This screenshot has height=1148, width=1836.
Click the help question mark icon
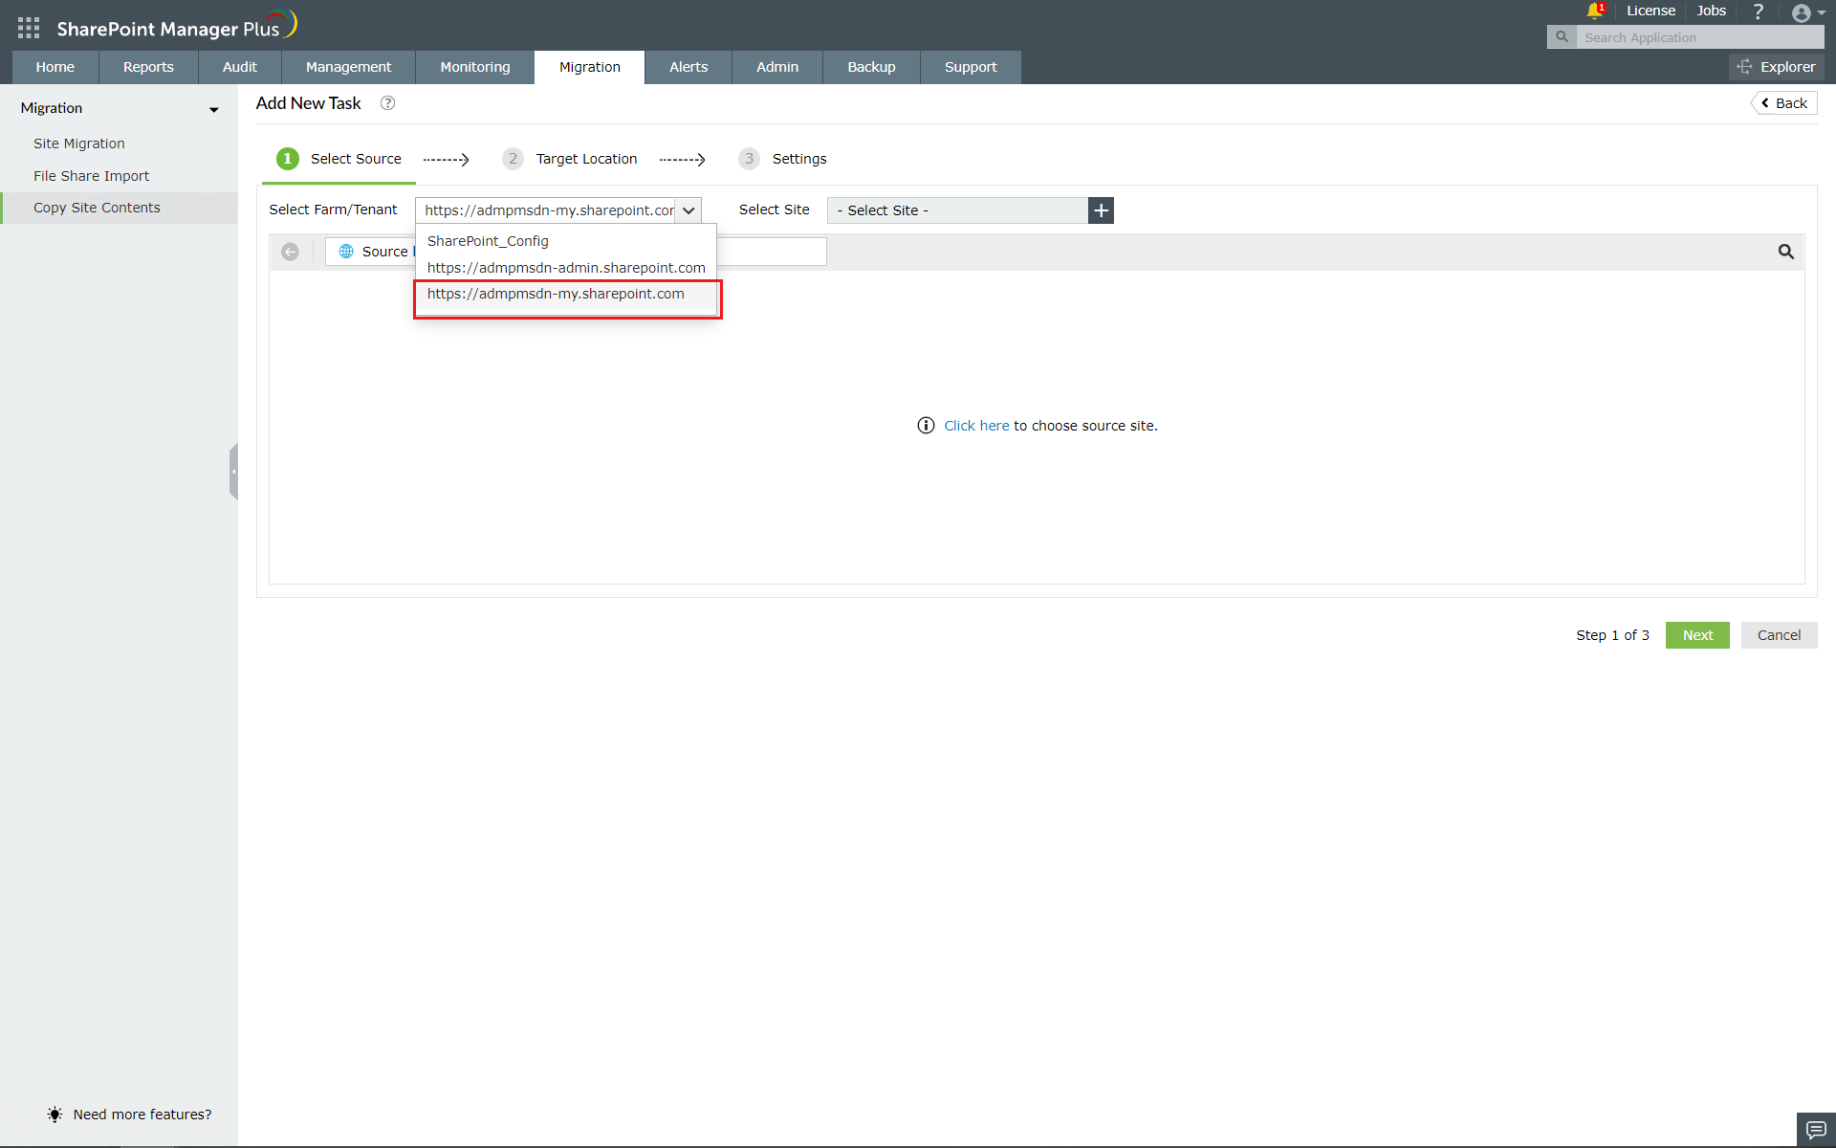(x=1758, y=11)
